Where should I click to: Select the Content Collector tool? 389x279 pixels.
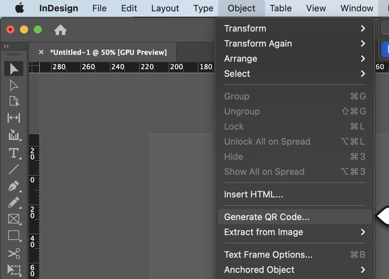point(14,135)
